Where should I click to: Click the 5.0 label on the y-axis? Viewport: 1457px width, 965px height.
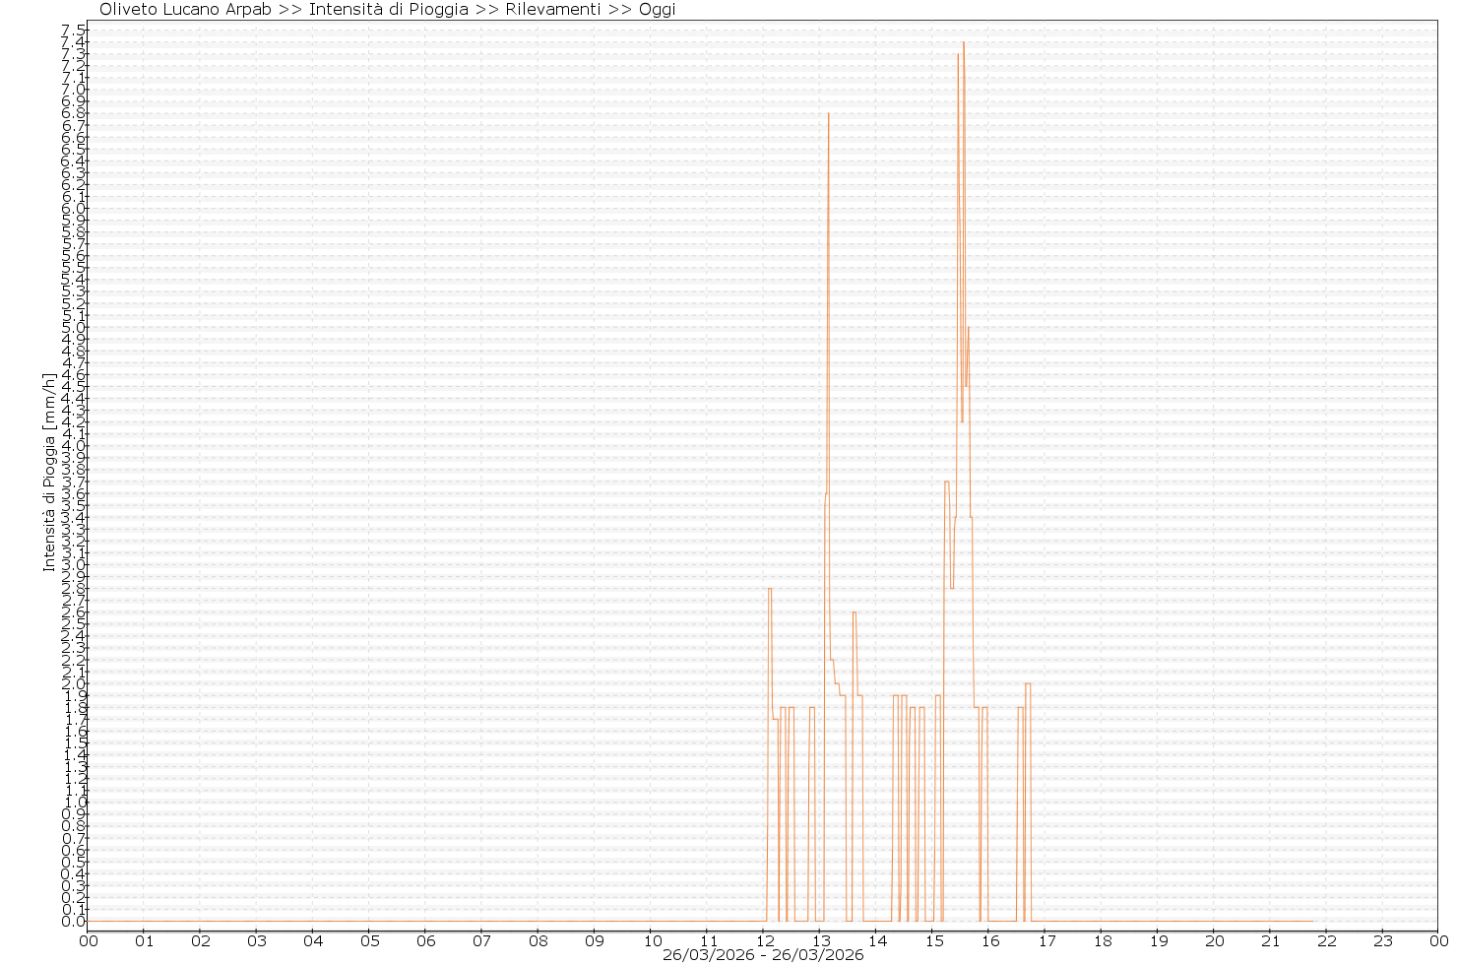[75, 328]
